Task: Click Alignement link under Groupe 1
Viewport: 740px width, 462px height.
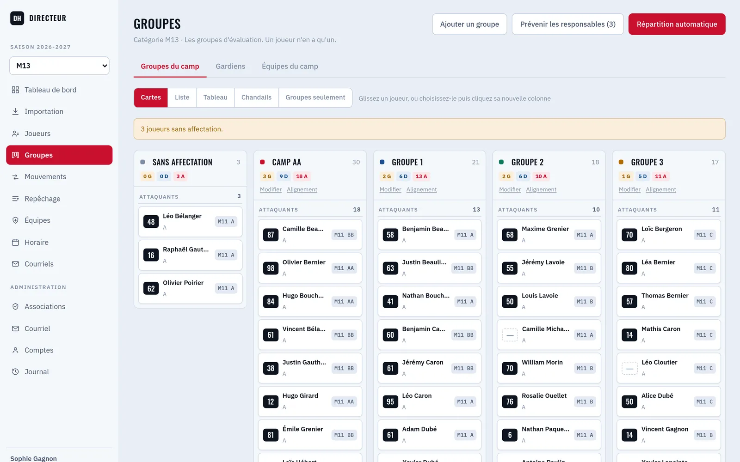Action: (421, 189)
